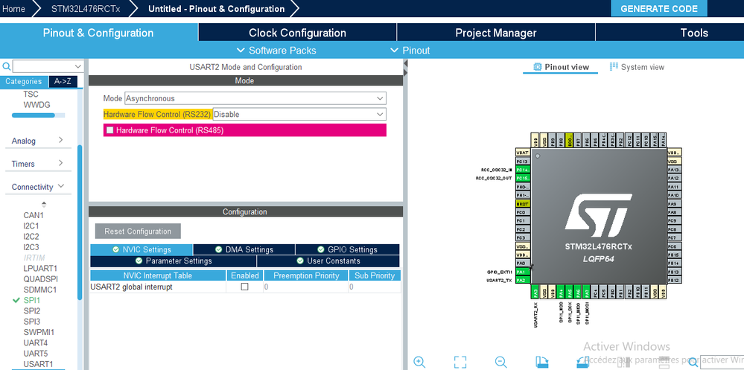Click the pin search magnifier at bottom right
This screenshot has height=370, width=744.
click(693, 362)
